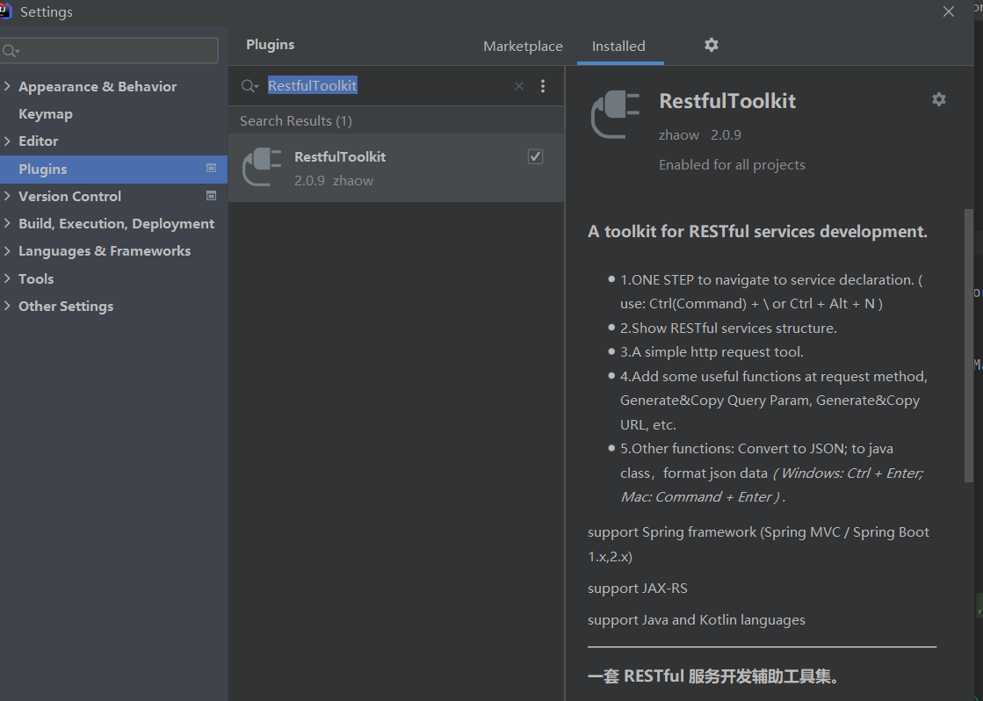The height and width of the screenshot is (701, 983).
Task: Select the Installed tab
Action: click(618, 46)
